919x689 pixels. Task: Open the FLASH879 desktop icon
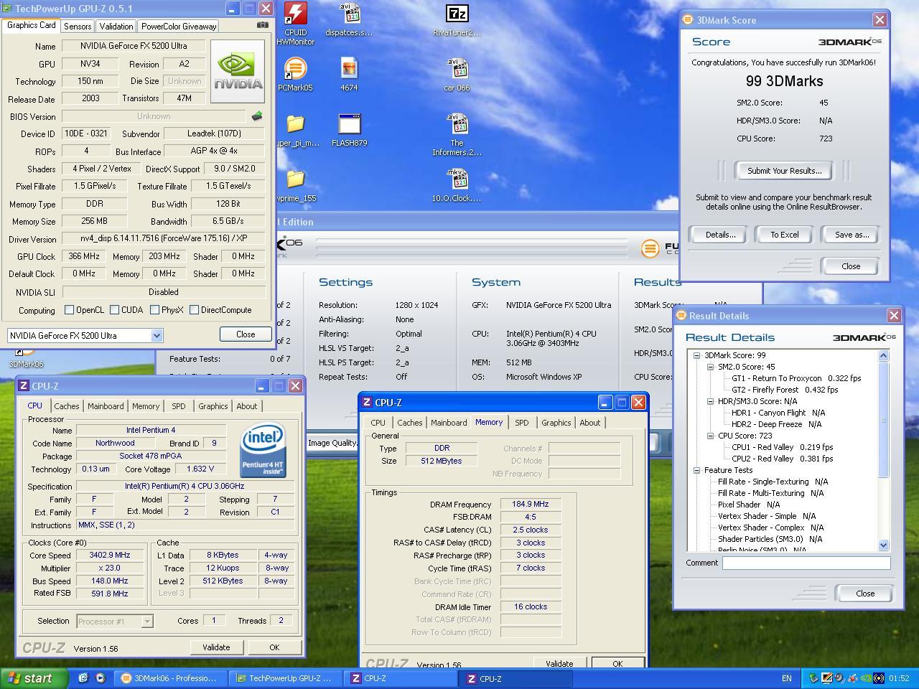click(x=349, y=124)
